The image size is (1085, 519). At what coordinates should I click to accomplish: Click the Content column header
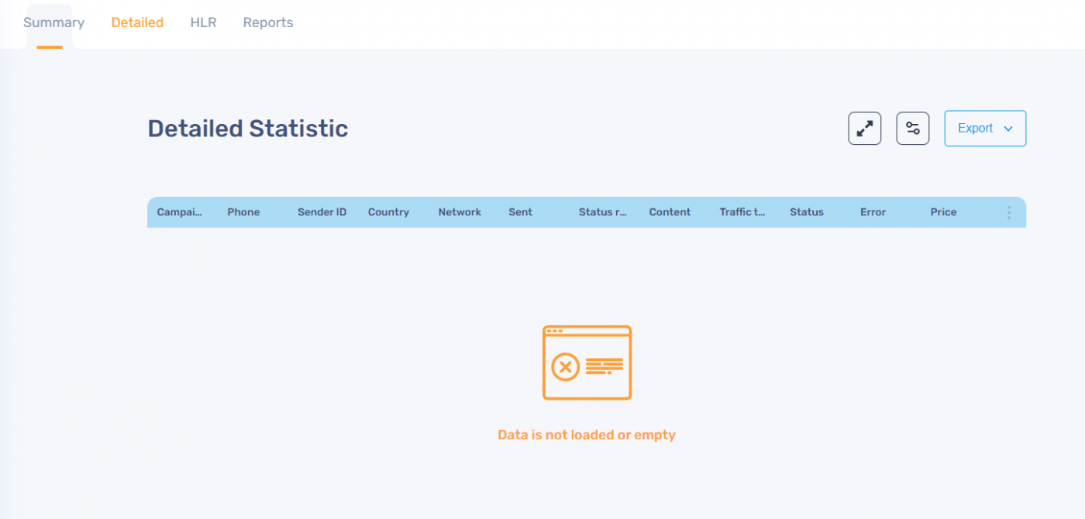[670, 212]
